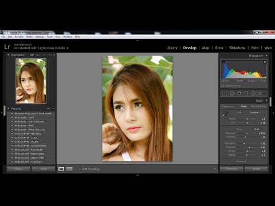This screenshot has height=206, width=275.
Task: Select the Before/After view icon
Action: (69, 169)
